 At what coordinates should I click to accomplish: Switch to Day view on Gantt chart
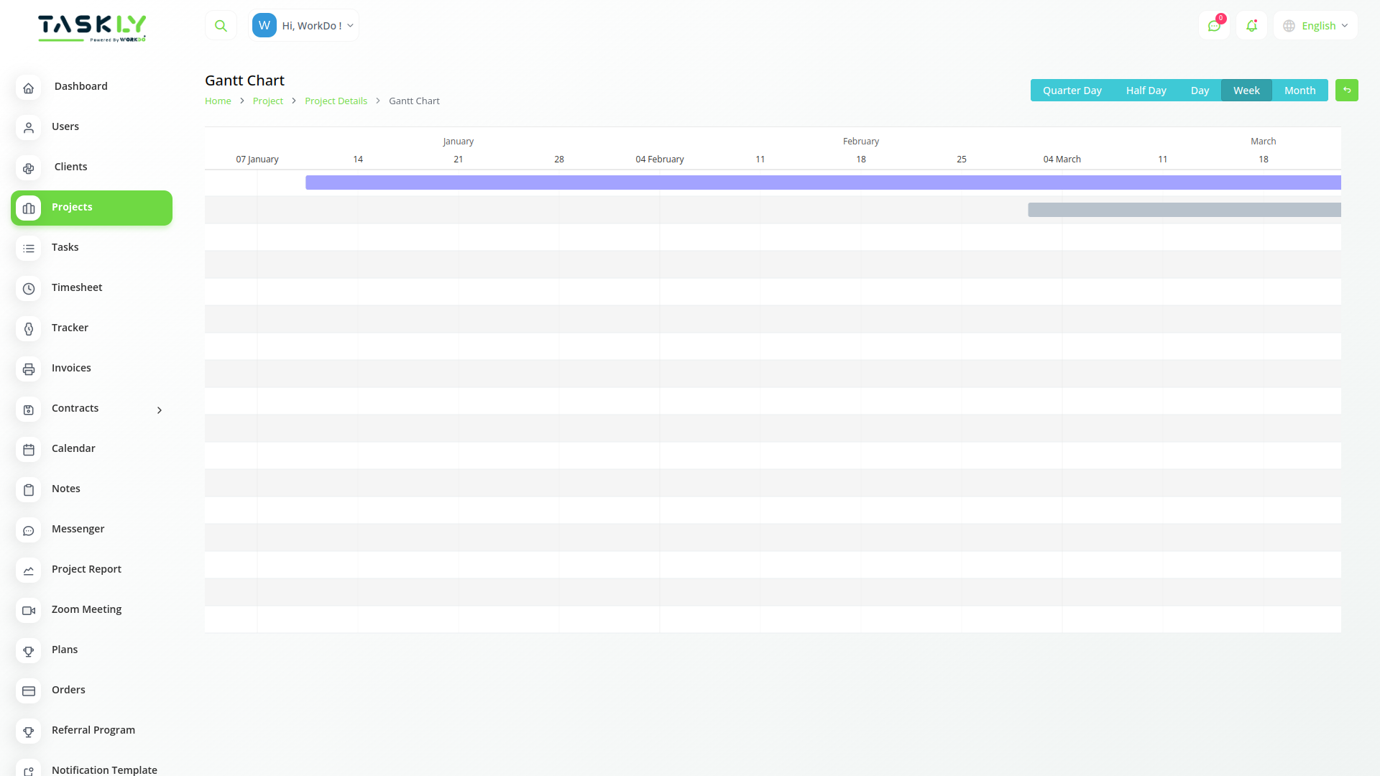click(1200, 90)
